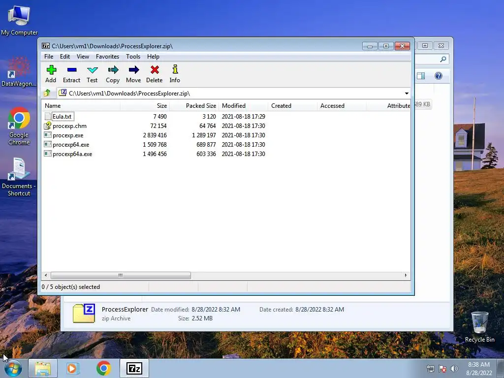Select the procexp64a.exe file icon
This screenshot has height=378, width=504.
[x=48, y=154]
